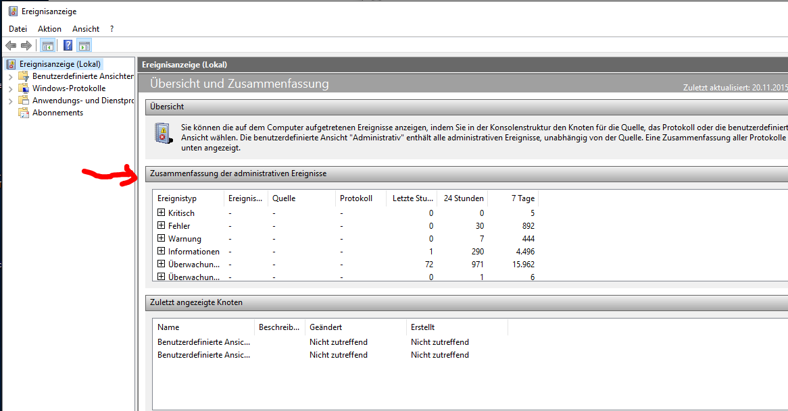Sort by Ereignis... column header

click(246, 198)
